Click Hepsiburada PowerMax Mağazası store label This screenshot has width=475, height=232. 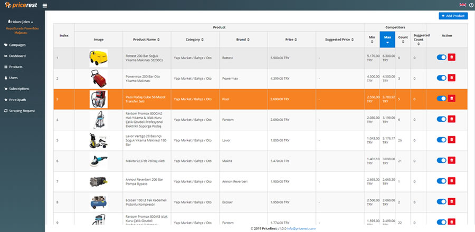coord(22,30)
